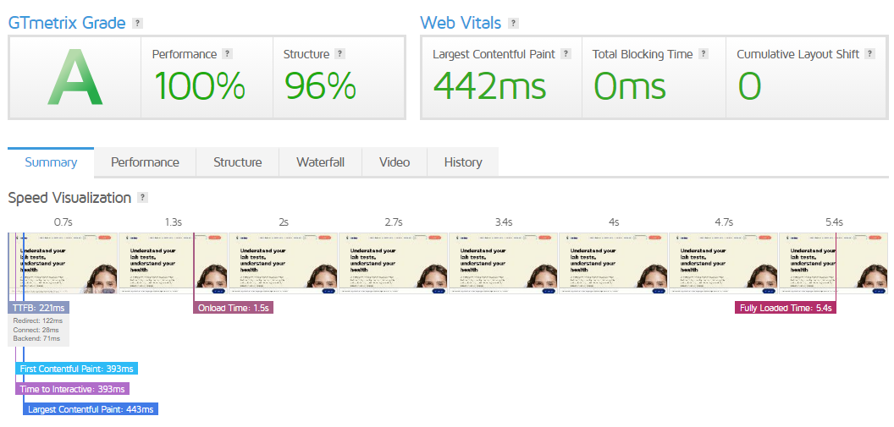The width and height of the screenshot is (894, 427).
Task: Click Largest Contentful Paint: 443ms marker
Action: pos(91,409)
